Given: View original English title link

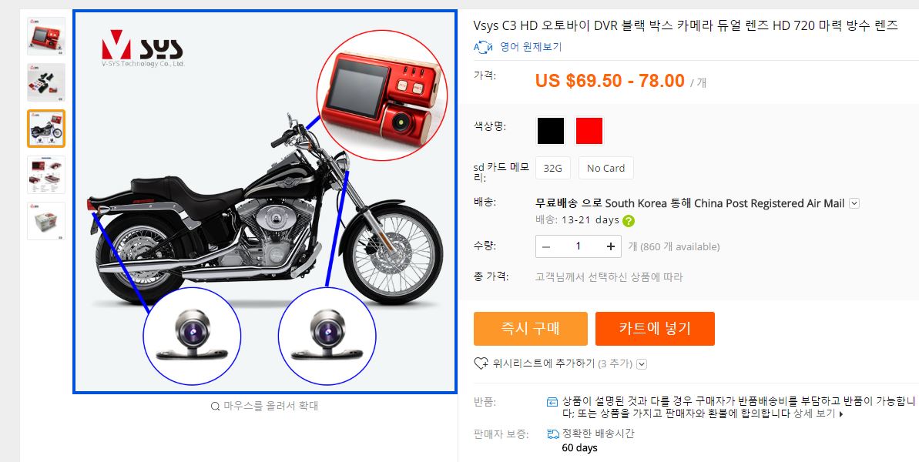Looking at the screenshot, I should point(531,47).
